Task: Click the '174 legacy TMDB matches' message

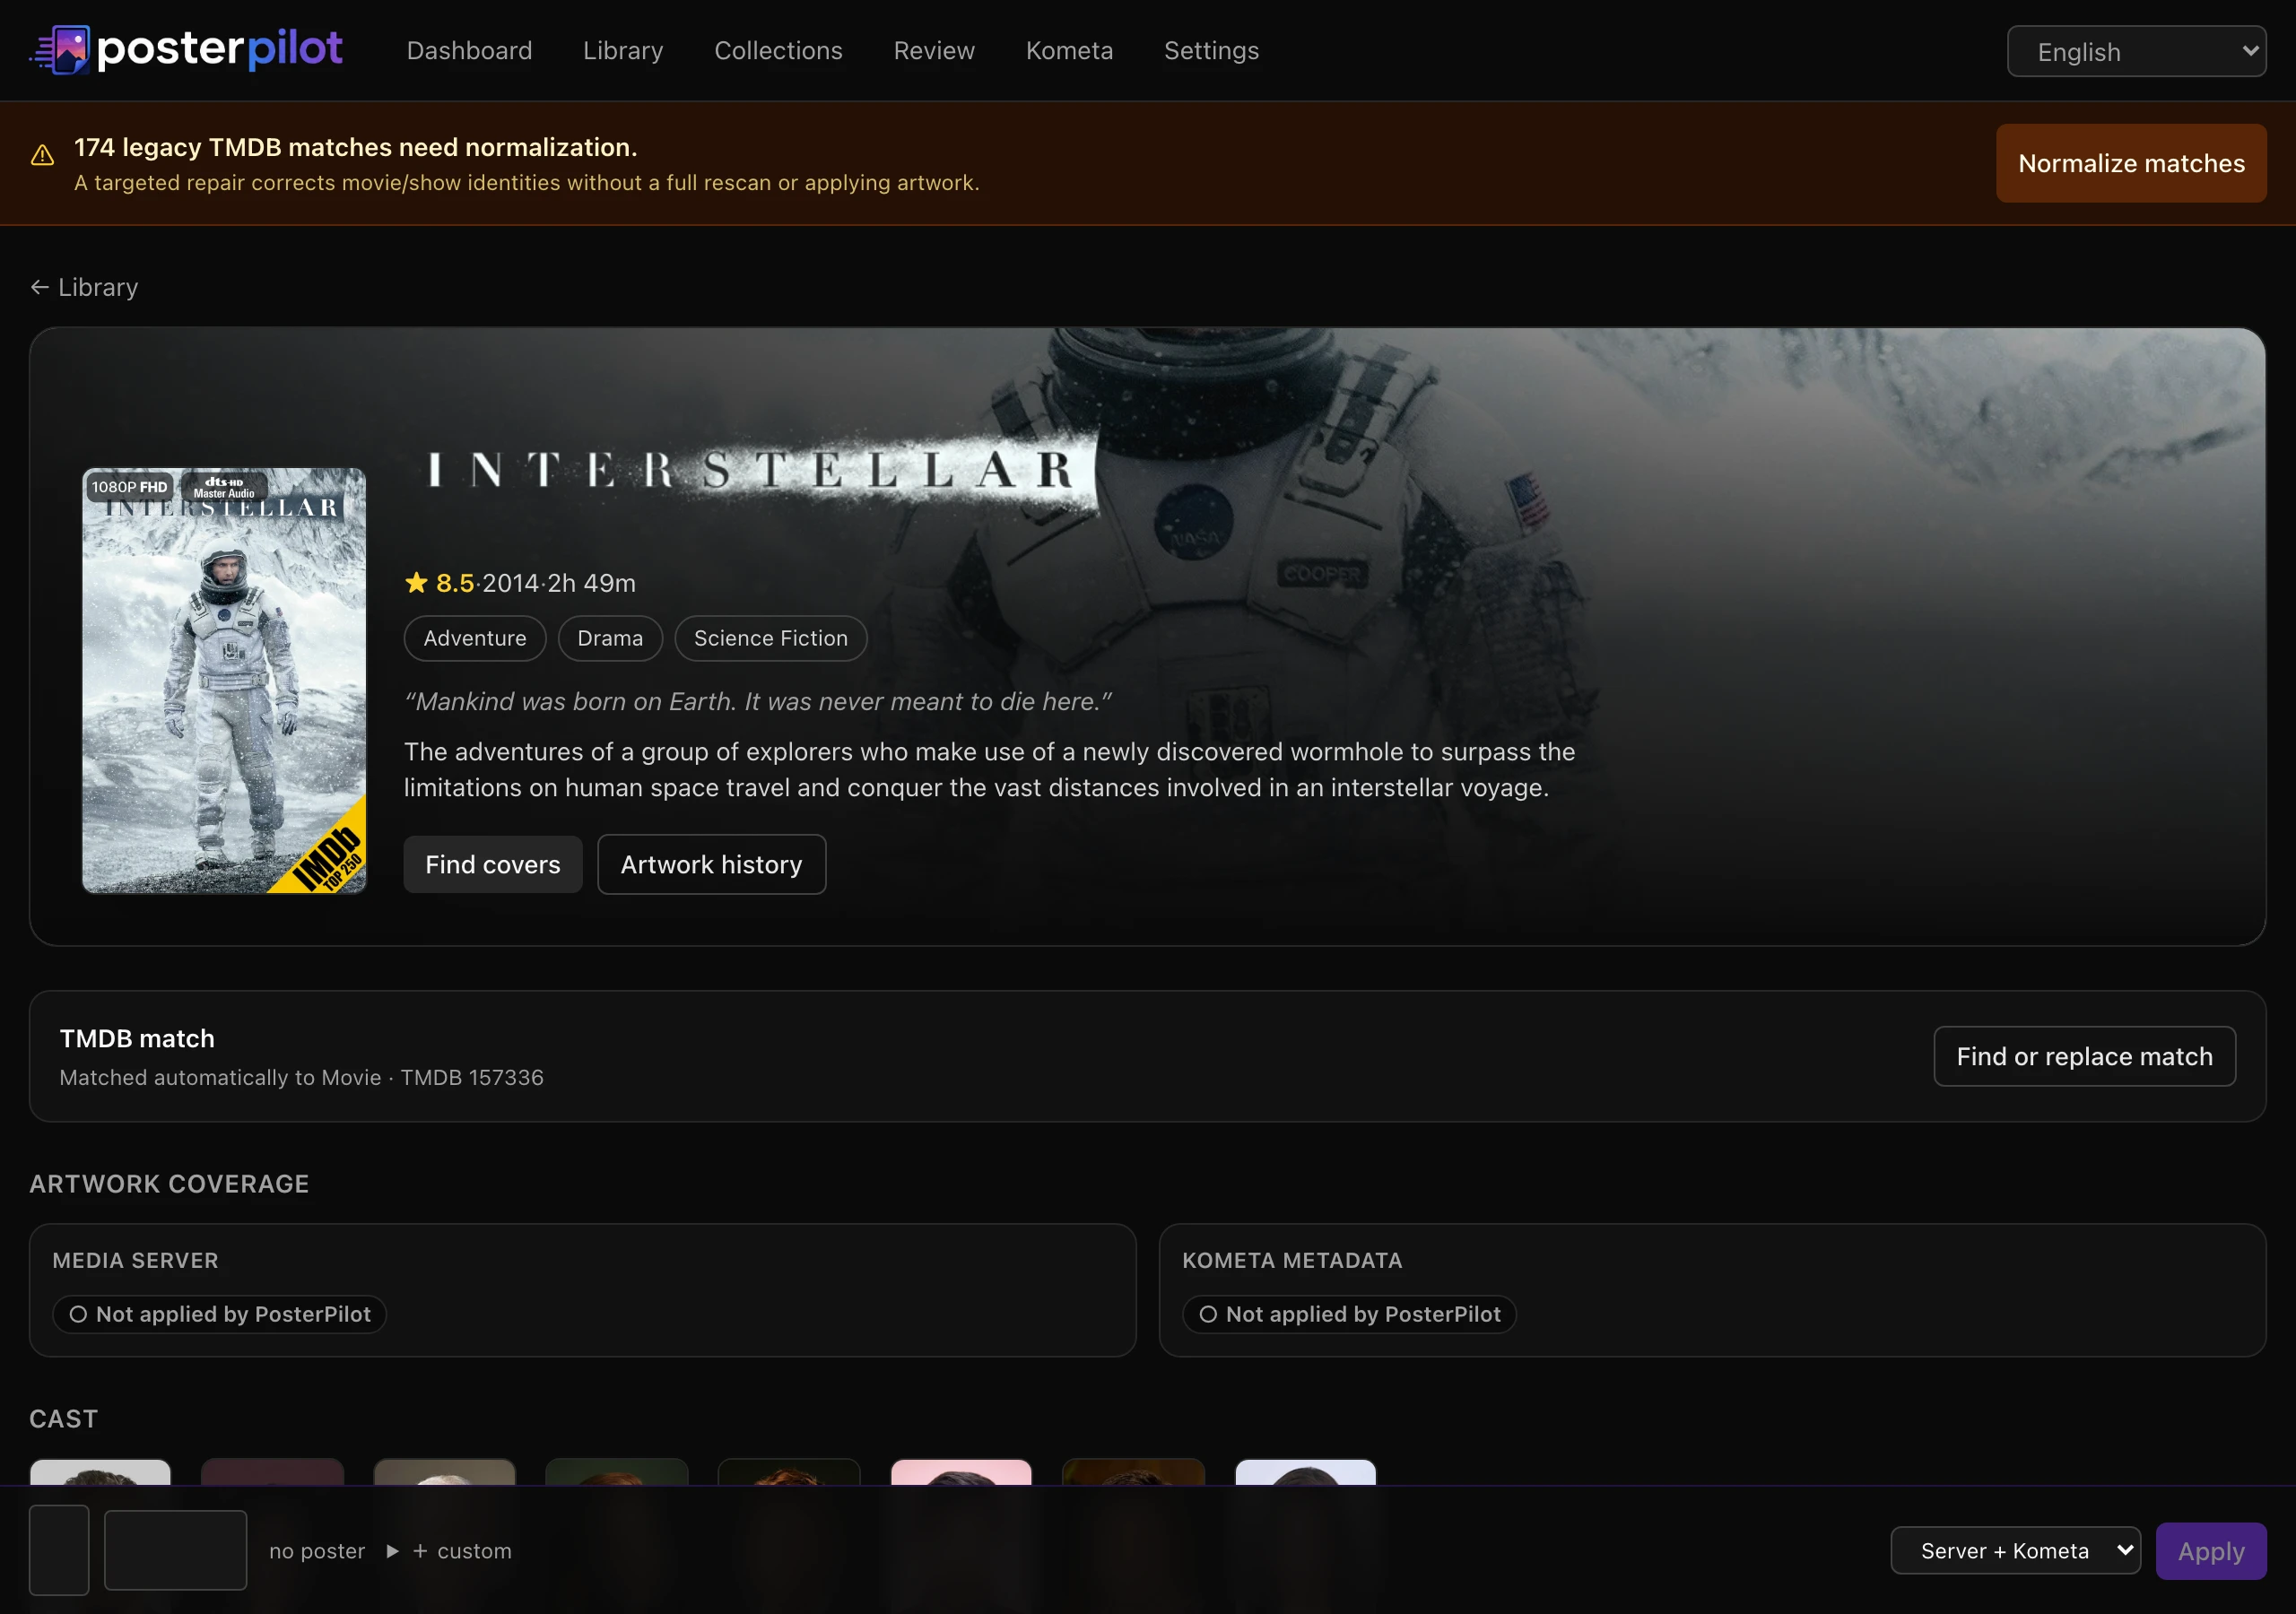Action: coord(356,147)
